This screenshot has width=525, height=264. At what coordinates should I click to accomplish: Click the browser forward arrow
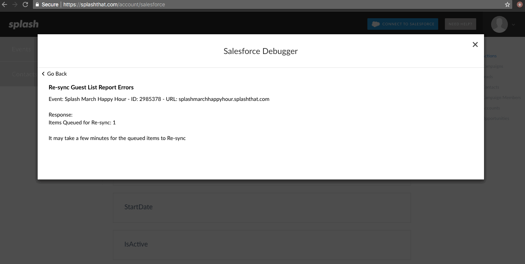(x=15, y=4)
